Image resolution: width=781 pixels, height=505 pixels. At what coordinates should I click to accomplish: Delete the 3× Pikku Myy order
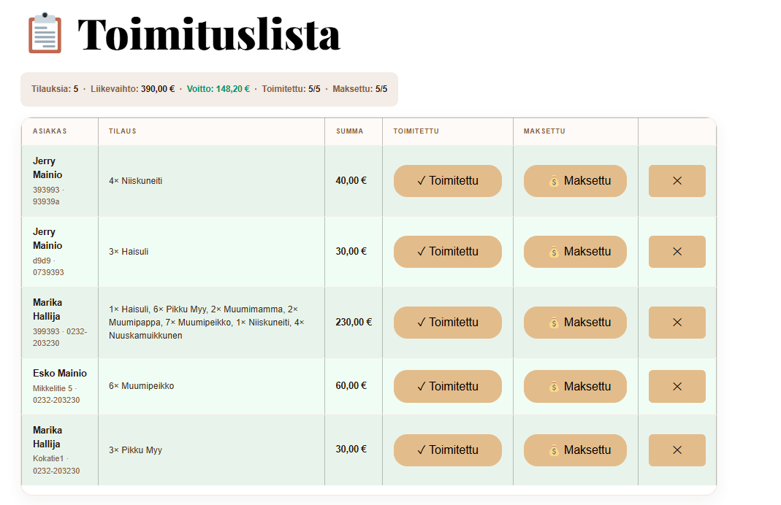(x=677, y=450)
